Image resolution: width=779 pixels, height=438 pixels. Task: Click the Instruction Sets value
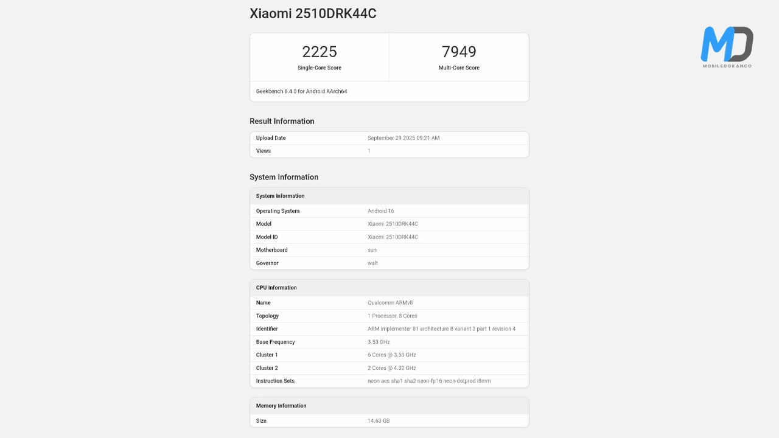click(x=429, y=381)
